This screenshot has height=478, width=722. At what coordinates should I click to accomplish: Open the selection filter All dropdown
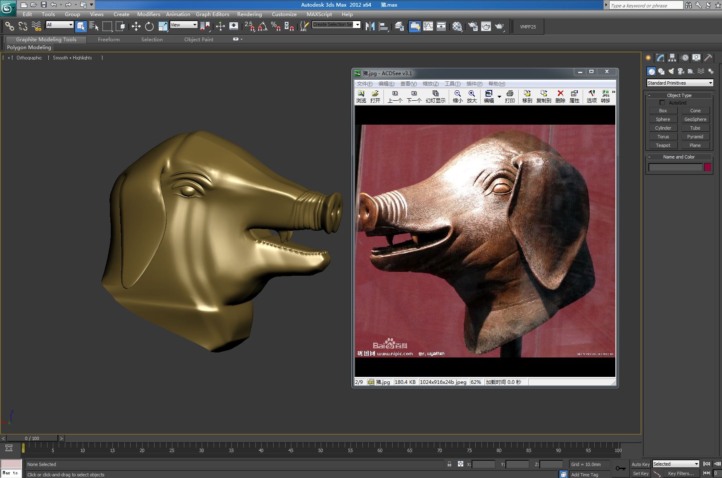coord(60,25)
